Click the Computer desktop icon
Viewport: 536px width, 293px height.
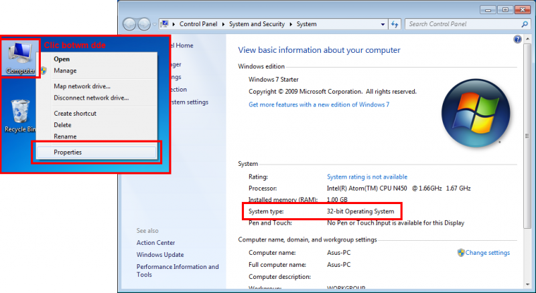[x=20, y=58]
